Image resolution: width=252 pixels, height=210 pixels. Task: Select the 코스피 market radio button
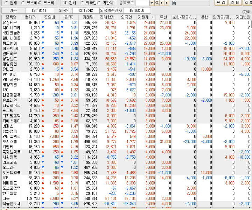coord(23,3)
